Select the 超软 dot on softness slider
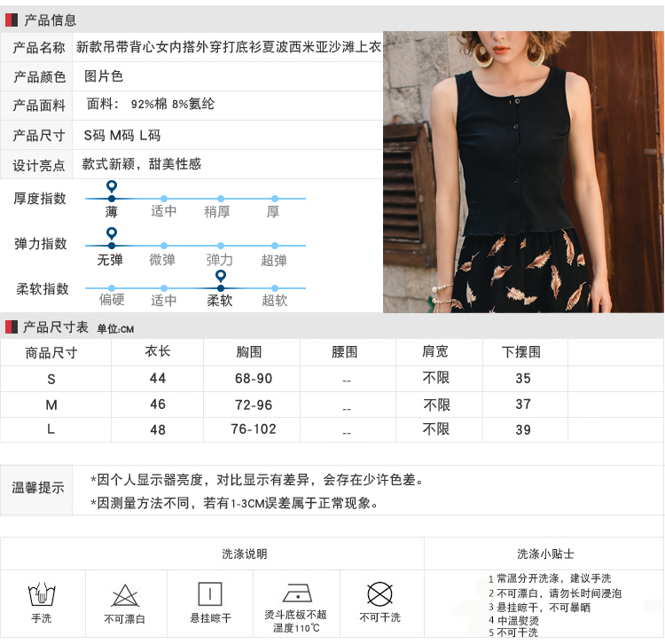The height and width of the screenshot is (644, 665). coord(275,288)
